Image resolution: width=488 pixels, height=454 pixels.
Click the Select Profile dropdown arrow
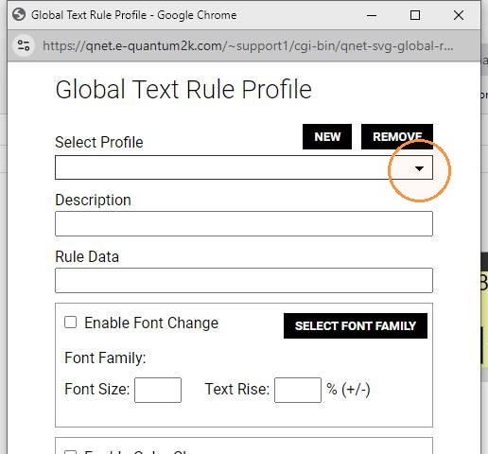coord(419,168)
